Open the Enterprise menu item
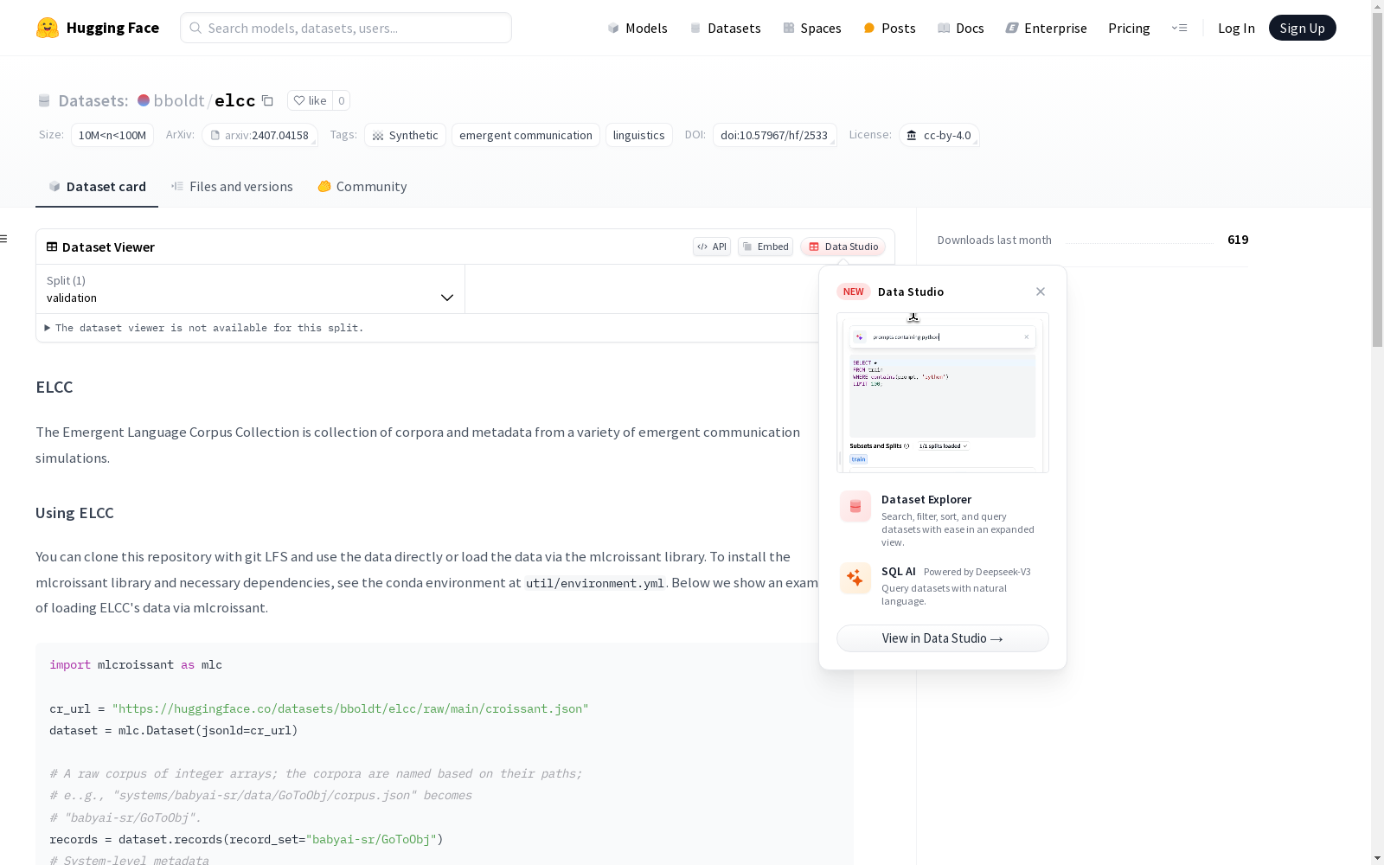 click(1046, 28)
